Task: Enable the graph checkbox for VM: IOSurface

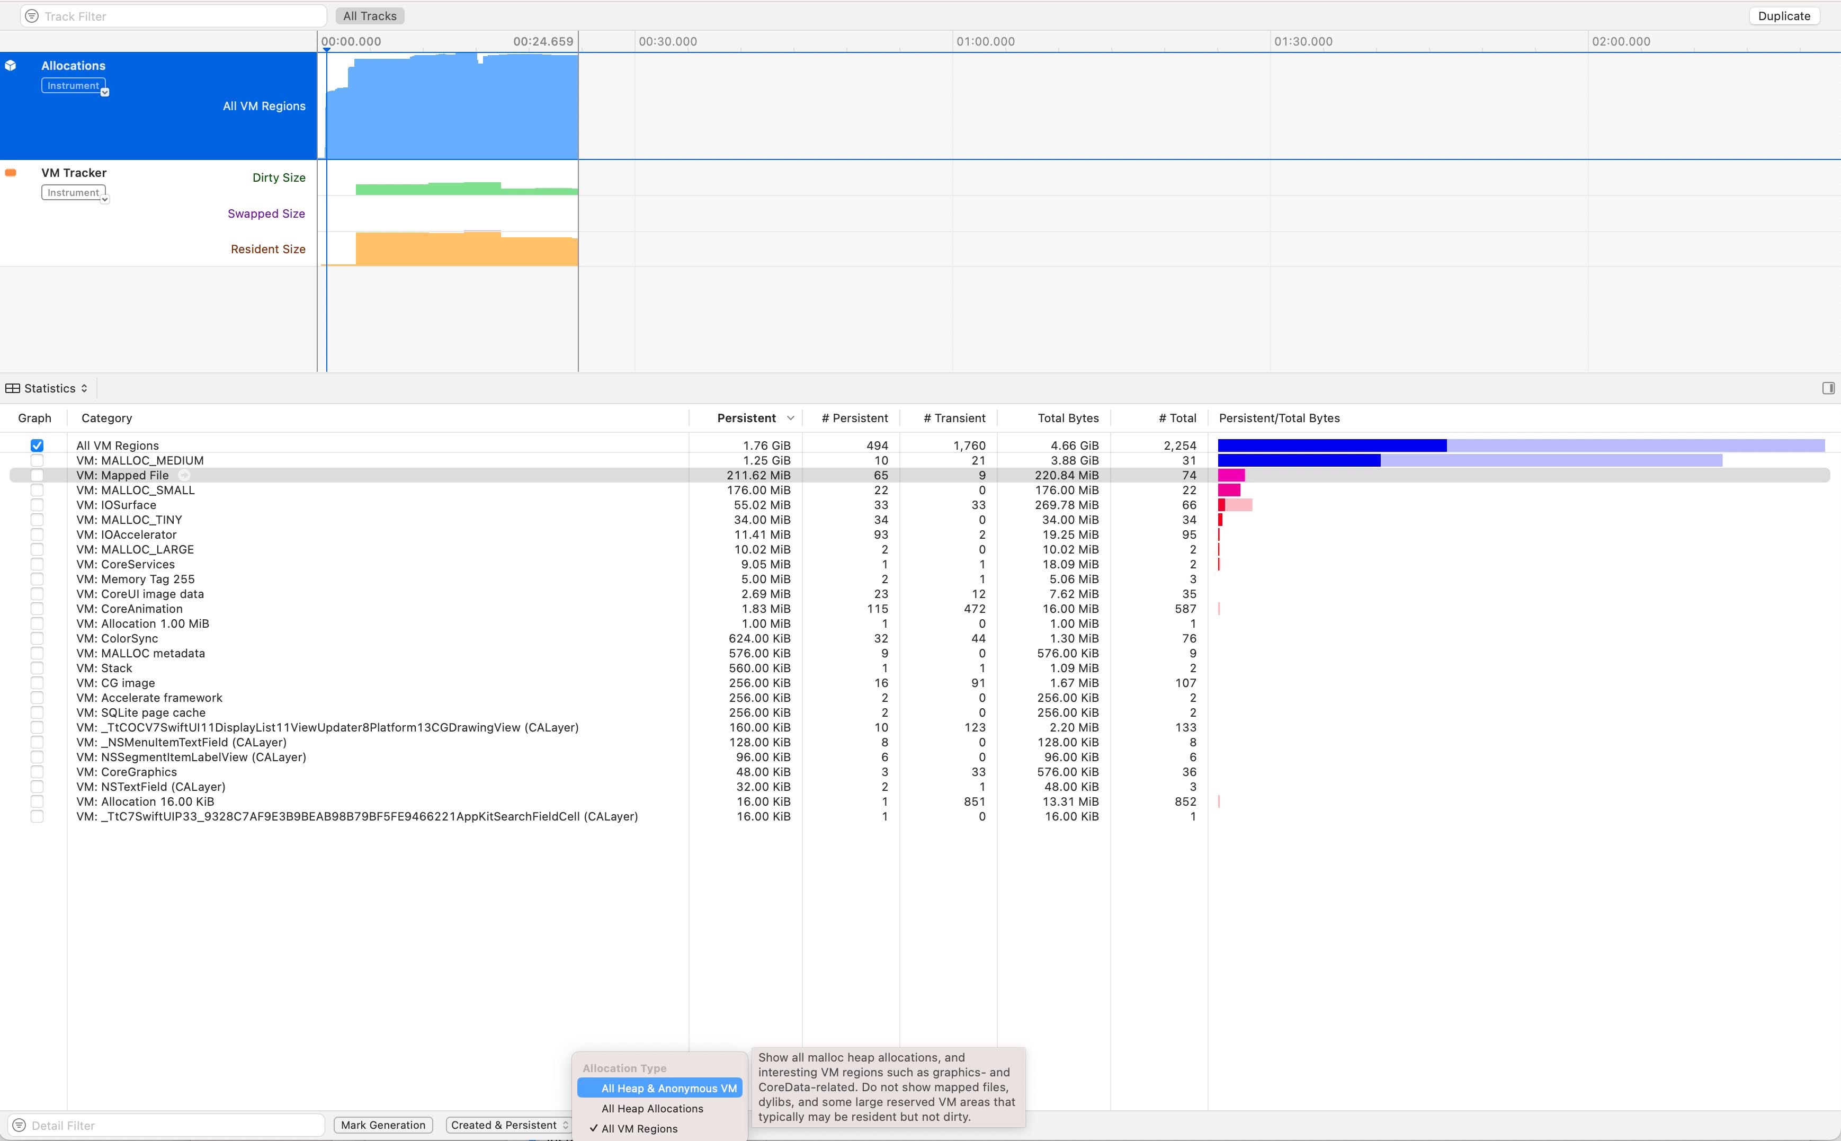Action: click(x=37, y=505)
